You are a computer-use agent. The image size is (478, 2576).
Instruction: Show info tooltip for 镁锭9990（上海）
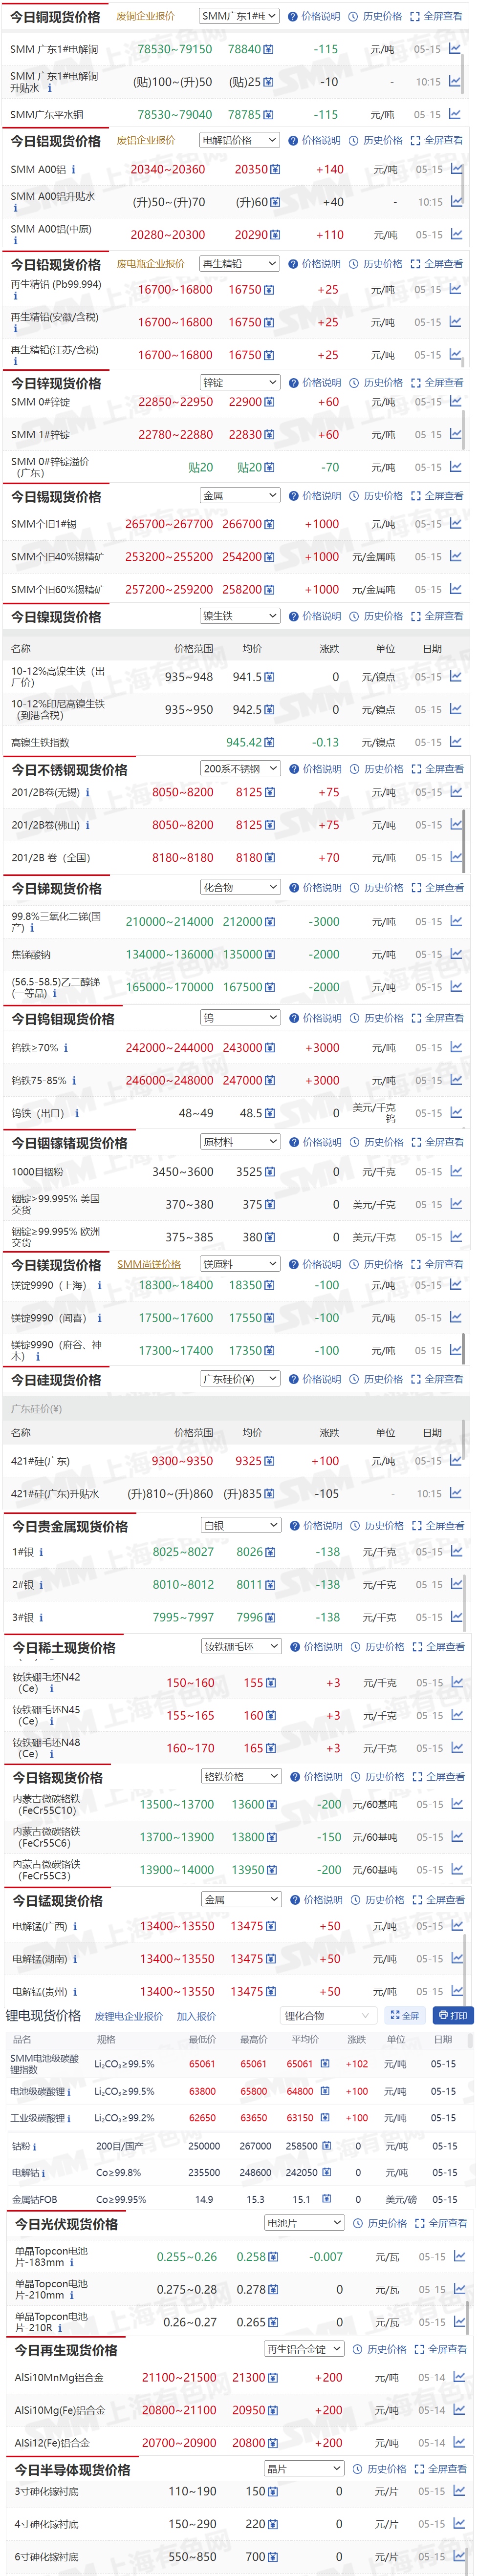[99, 1286]
